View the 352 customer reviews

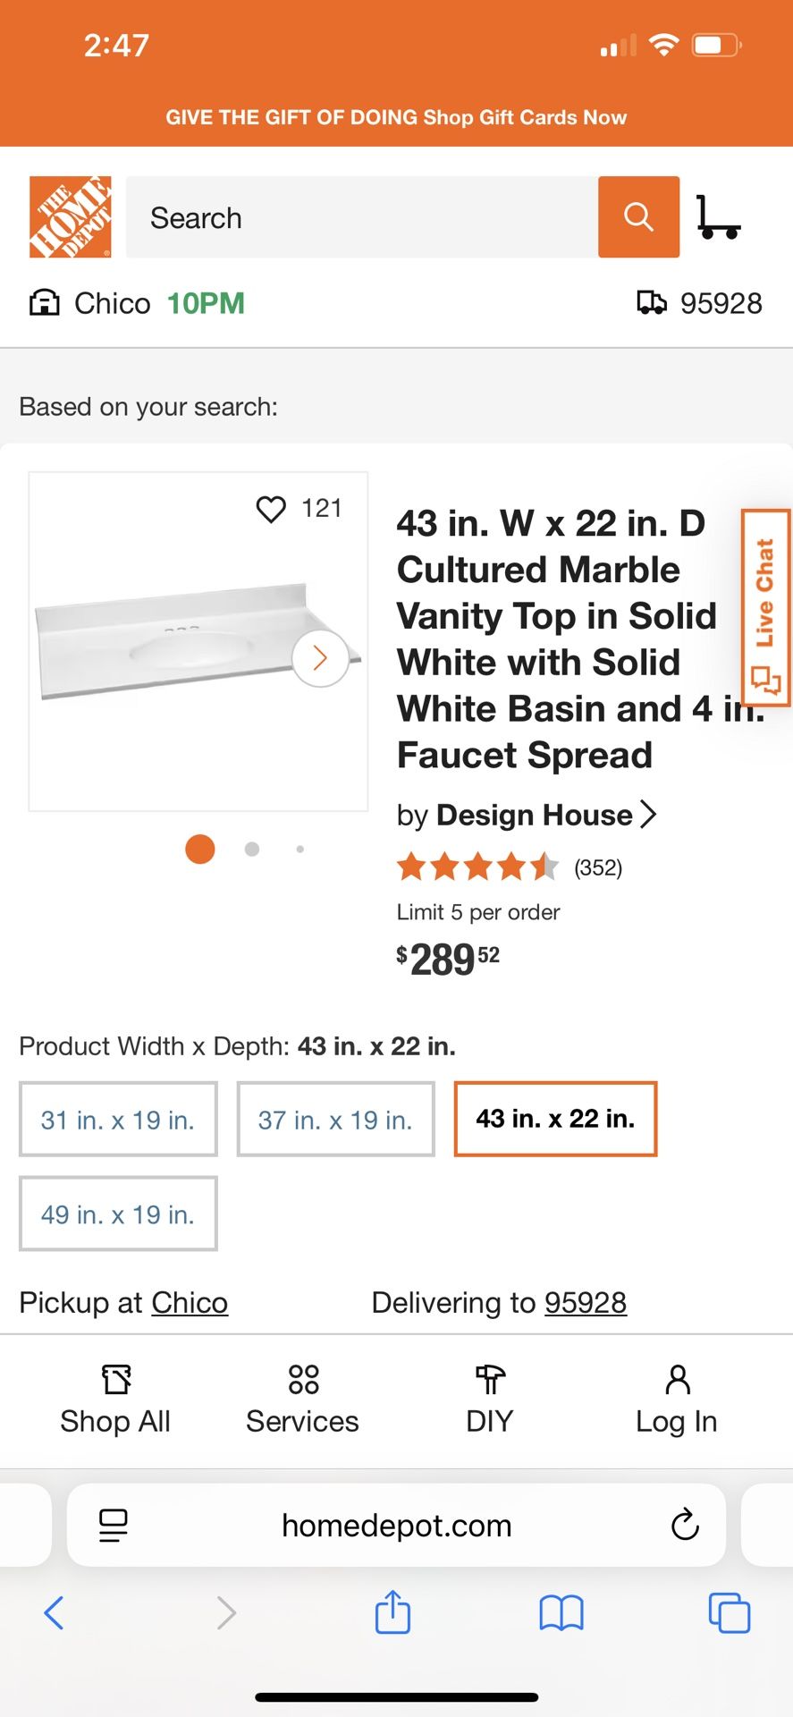597,867
